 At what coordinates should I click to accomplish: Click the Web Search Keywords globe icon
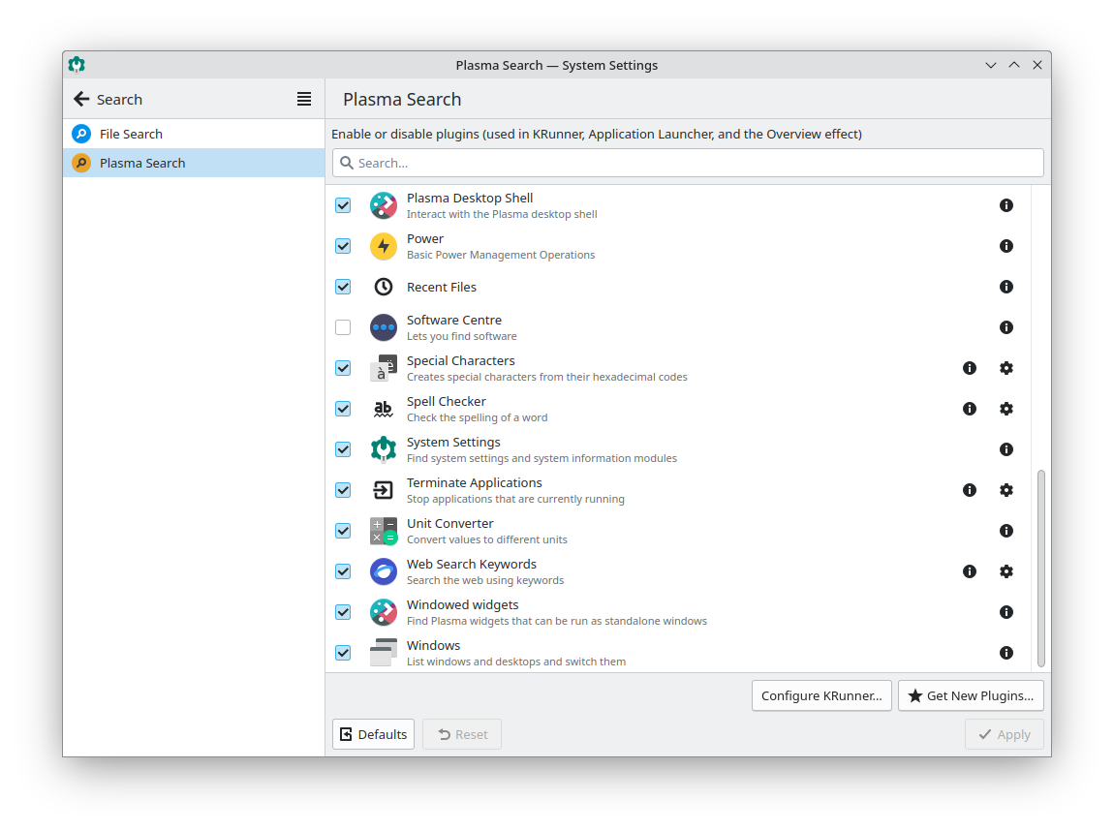(x=384, y=571)
